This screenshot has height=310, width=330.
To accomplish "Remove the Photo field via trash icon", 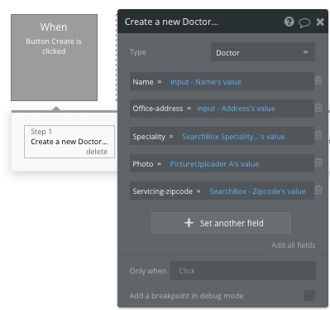I will point(318,162).
